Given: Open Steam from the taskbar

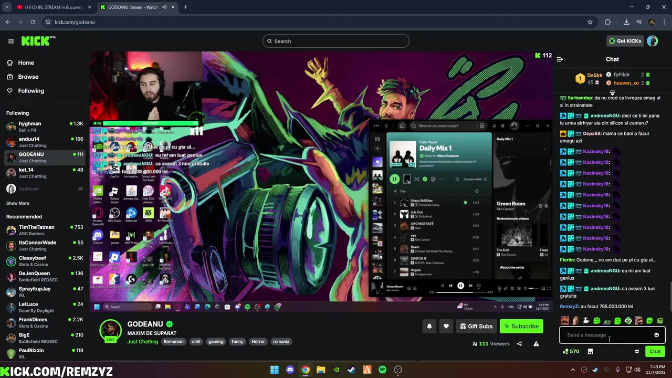Looking at the screenshot, I should pos(351,370).
